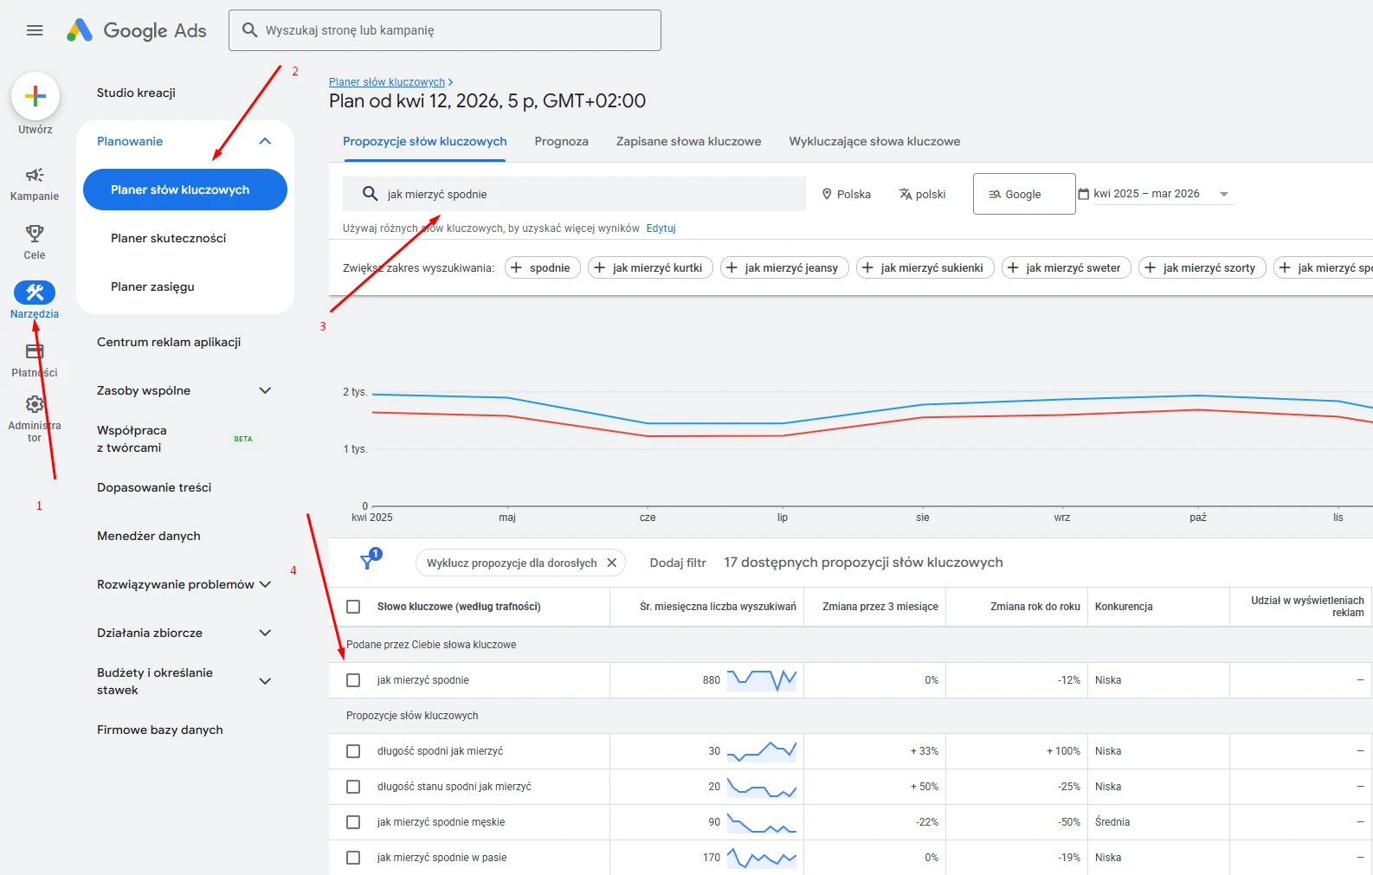This screenshot has height=875, width=1373.
Task: Click the Polska location pin
Action: (827, 194)
